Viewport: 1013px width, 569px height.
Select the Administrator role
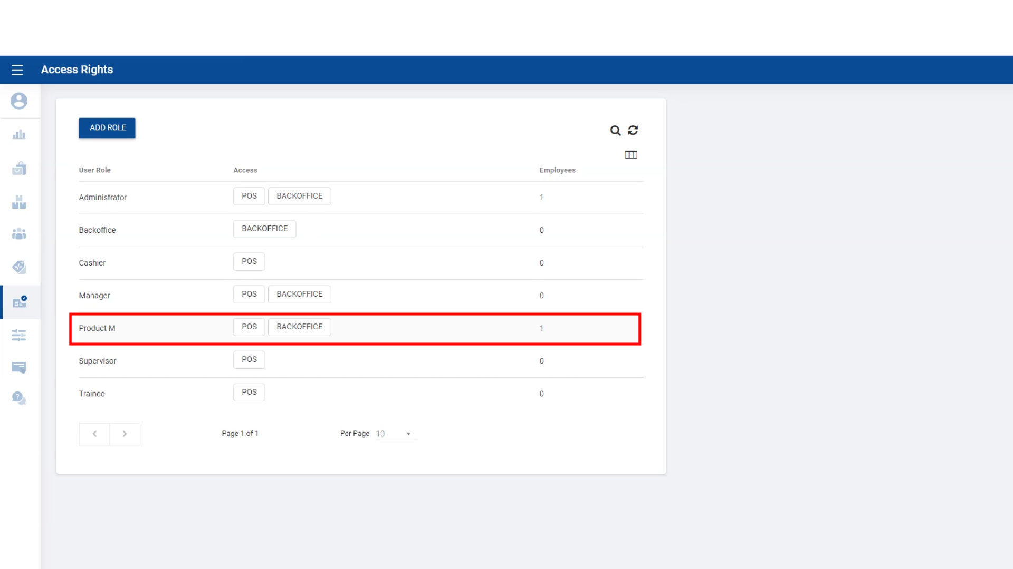click(103, 198)
